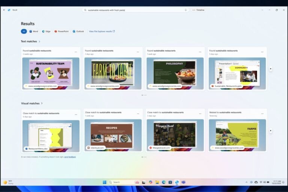
Task: Filter results by Edge
Action: coord(46,31)
